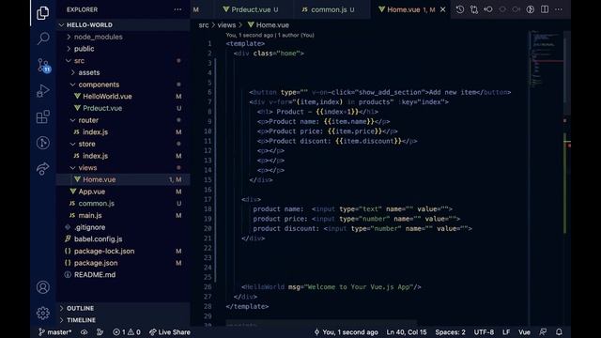
Task: Open the Accounts menu icon
Action: 42,287
